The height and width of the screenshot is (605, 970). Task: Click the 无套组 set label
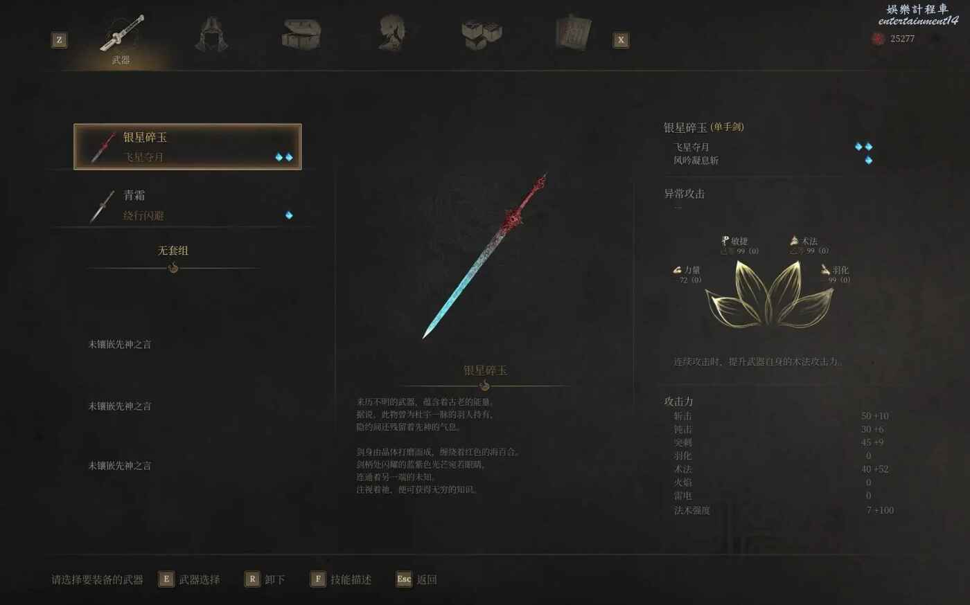173,251
